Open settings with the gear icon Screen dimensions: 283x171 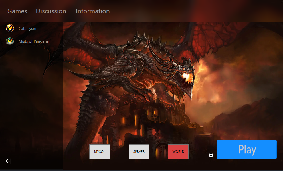[x=211, y=155]
